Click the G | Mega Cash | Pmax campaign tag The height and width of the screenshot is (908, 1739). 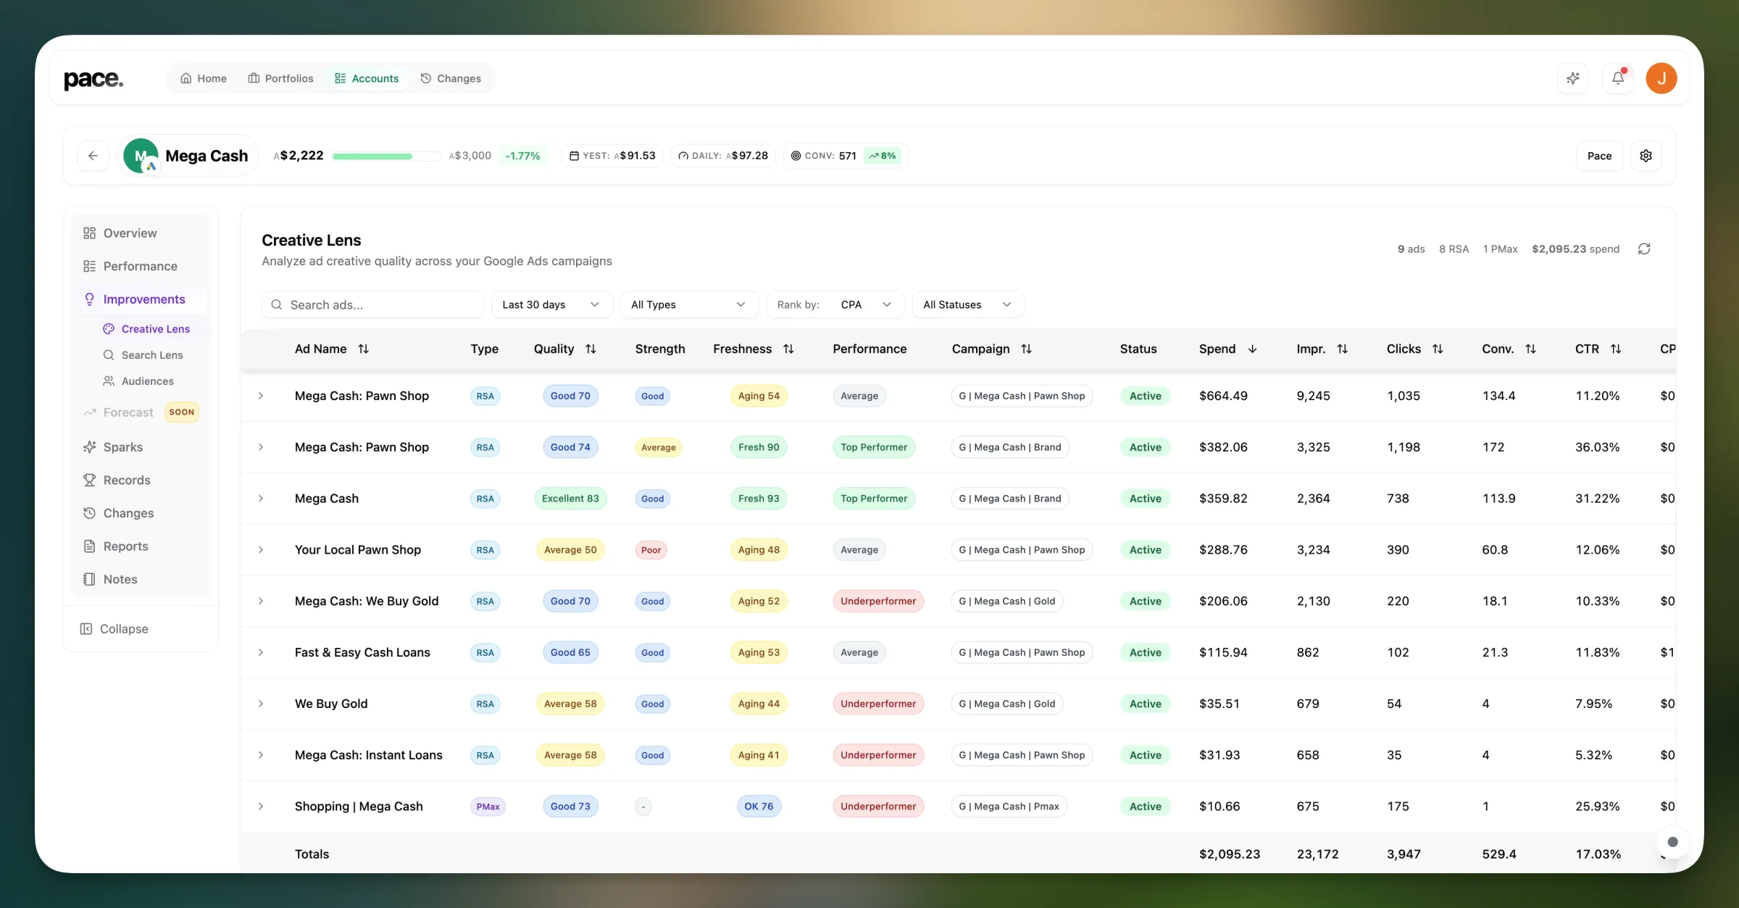pyautogui.click(x=1009, y=807)
